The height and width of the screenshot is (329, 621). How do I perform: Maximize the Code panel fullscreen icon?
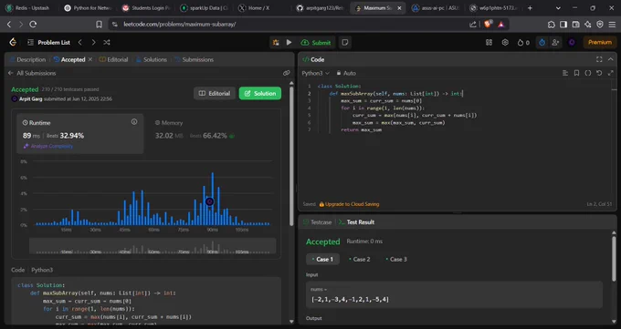599,59
